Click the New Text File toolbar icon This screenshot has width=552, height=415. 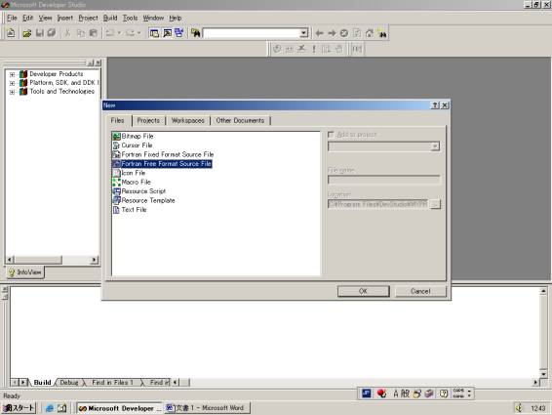(x=11, y=33)
